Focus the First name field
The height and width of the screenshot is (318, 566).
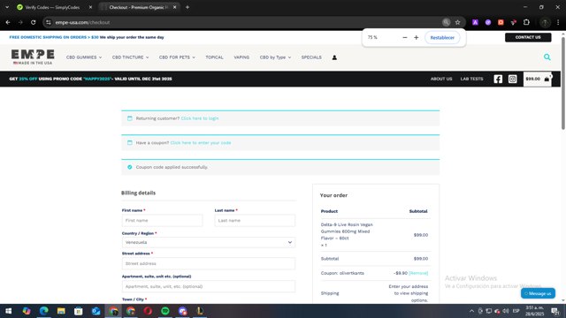162,220
